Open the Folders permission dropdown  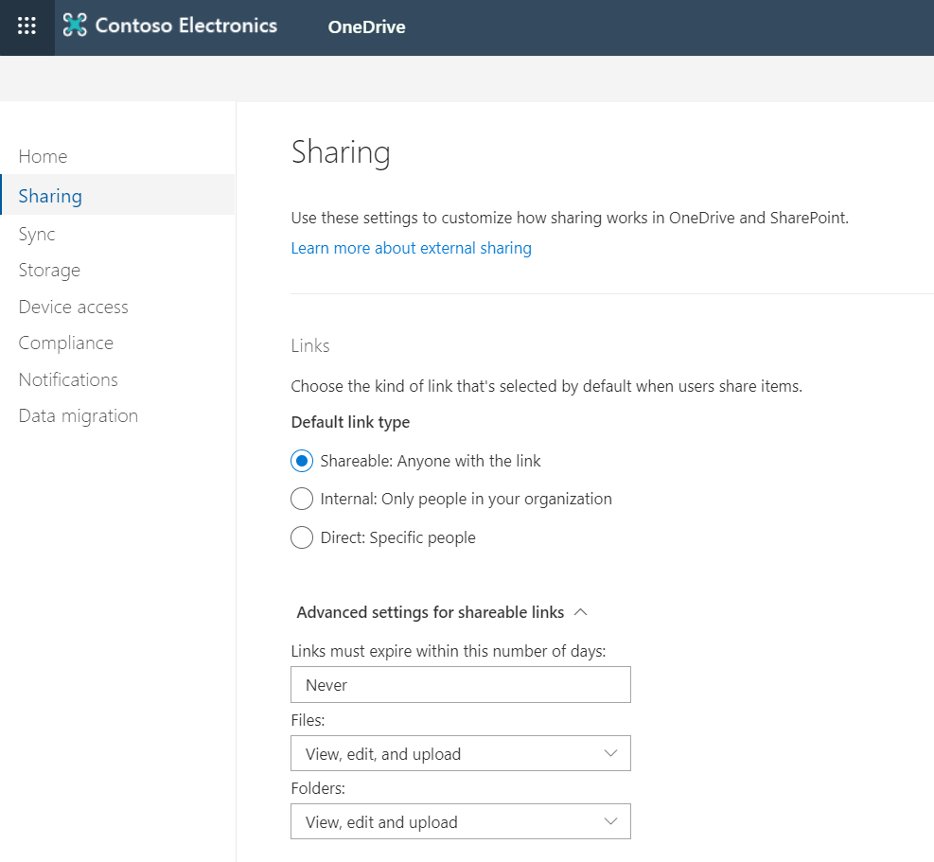460,822
